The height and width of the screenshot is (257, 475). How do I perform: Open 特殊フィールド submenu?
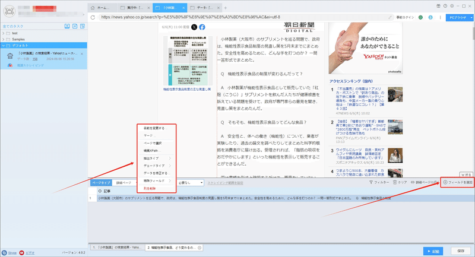pyautogui.click(x=157, y=180)
